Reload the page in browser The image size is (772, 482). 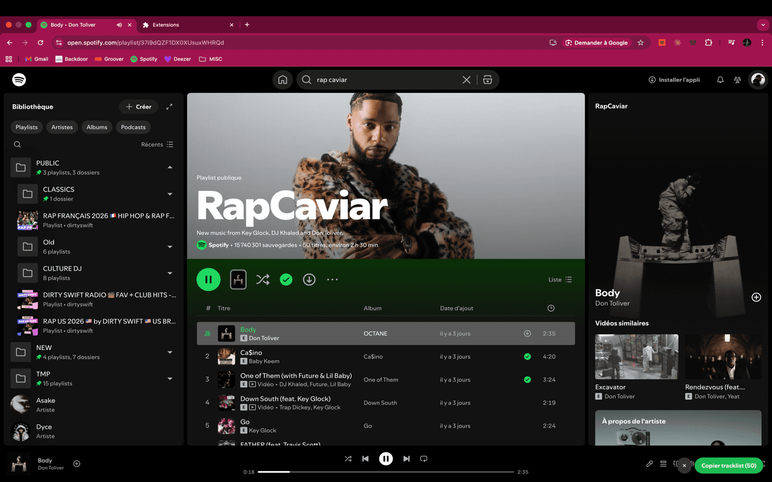40,43
